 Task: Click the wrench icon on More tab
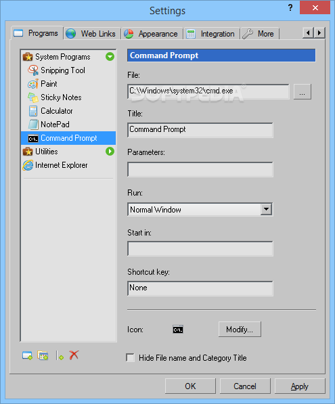(x=248, y=34)
